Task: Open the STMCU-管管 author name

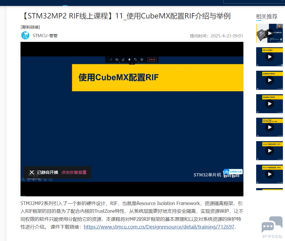Action: coord(45,36)
